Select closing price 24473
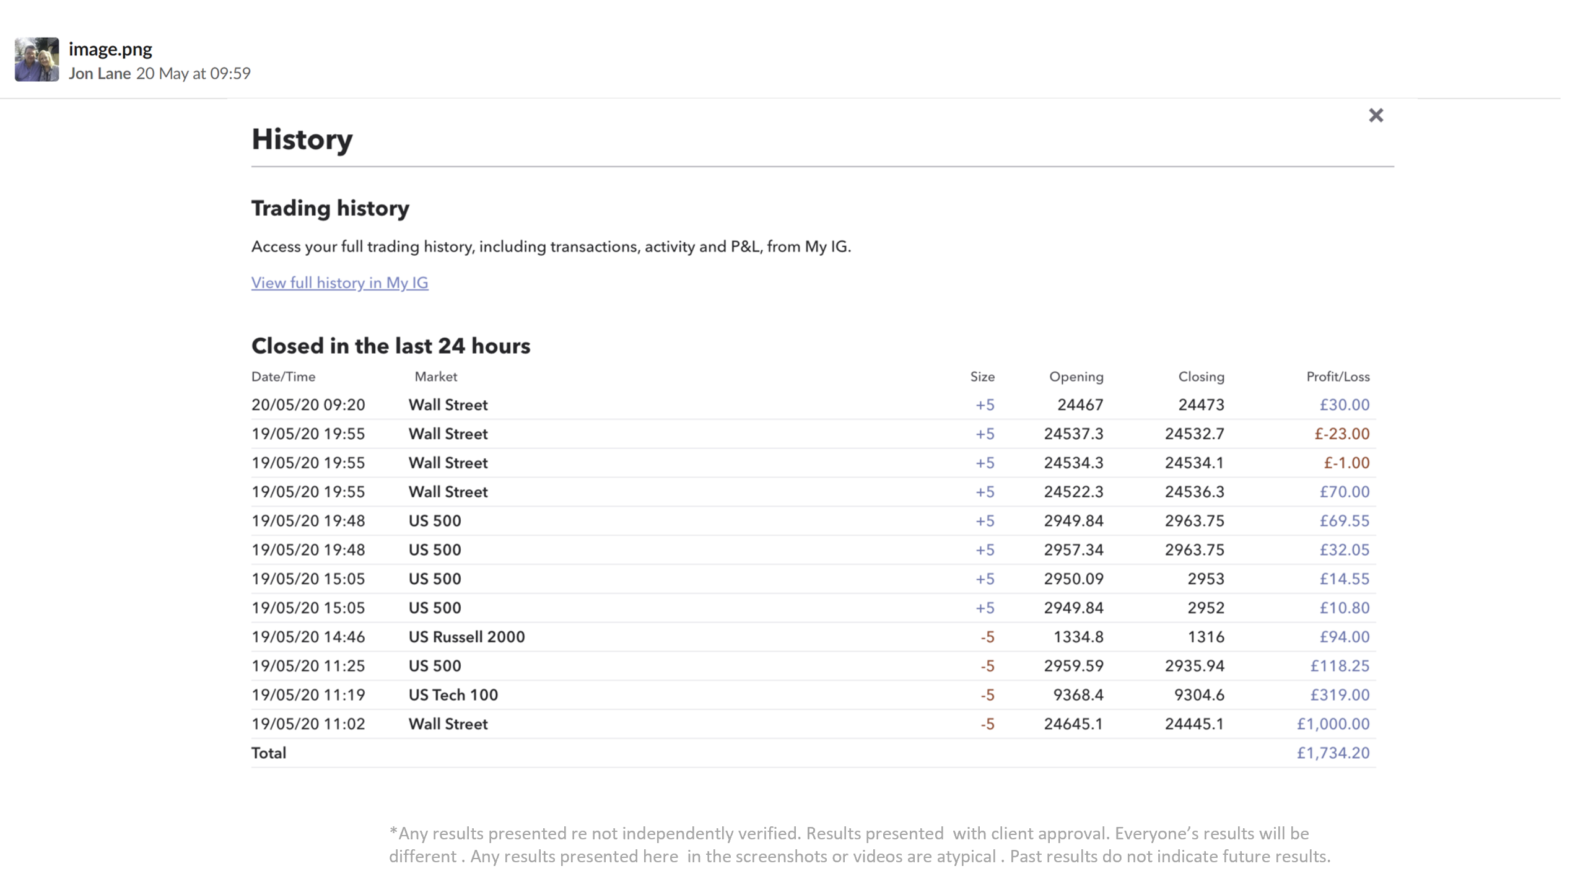The height and width of the screenshot is (892, 1588). point(1201,404)
